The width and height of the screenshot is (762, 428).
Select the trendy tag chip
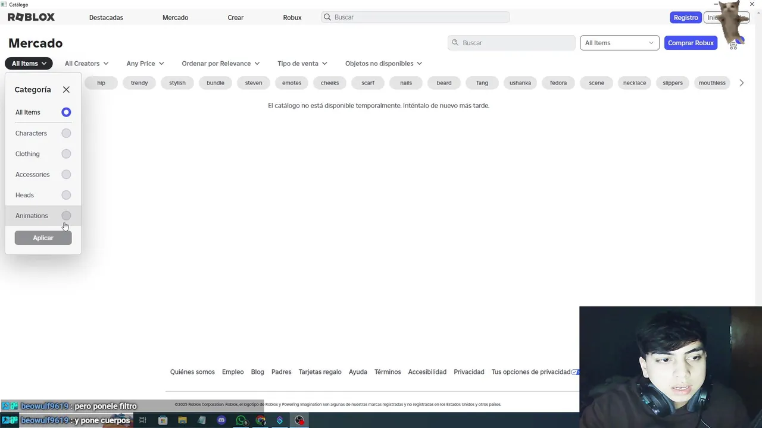pyautogui.click(x=139, y=83)
